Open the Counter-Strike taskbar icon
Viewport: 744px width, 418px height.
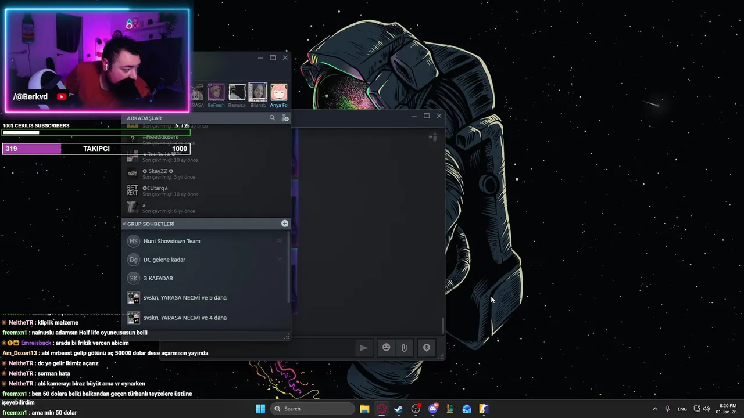[x=484, y=409]
